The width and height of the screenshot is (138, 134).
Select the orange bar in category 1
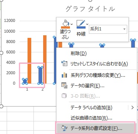[x=29, y=61]
